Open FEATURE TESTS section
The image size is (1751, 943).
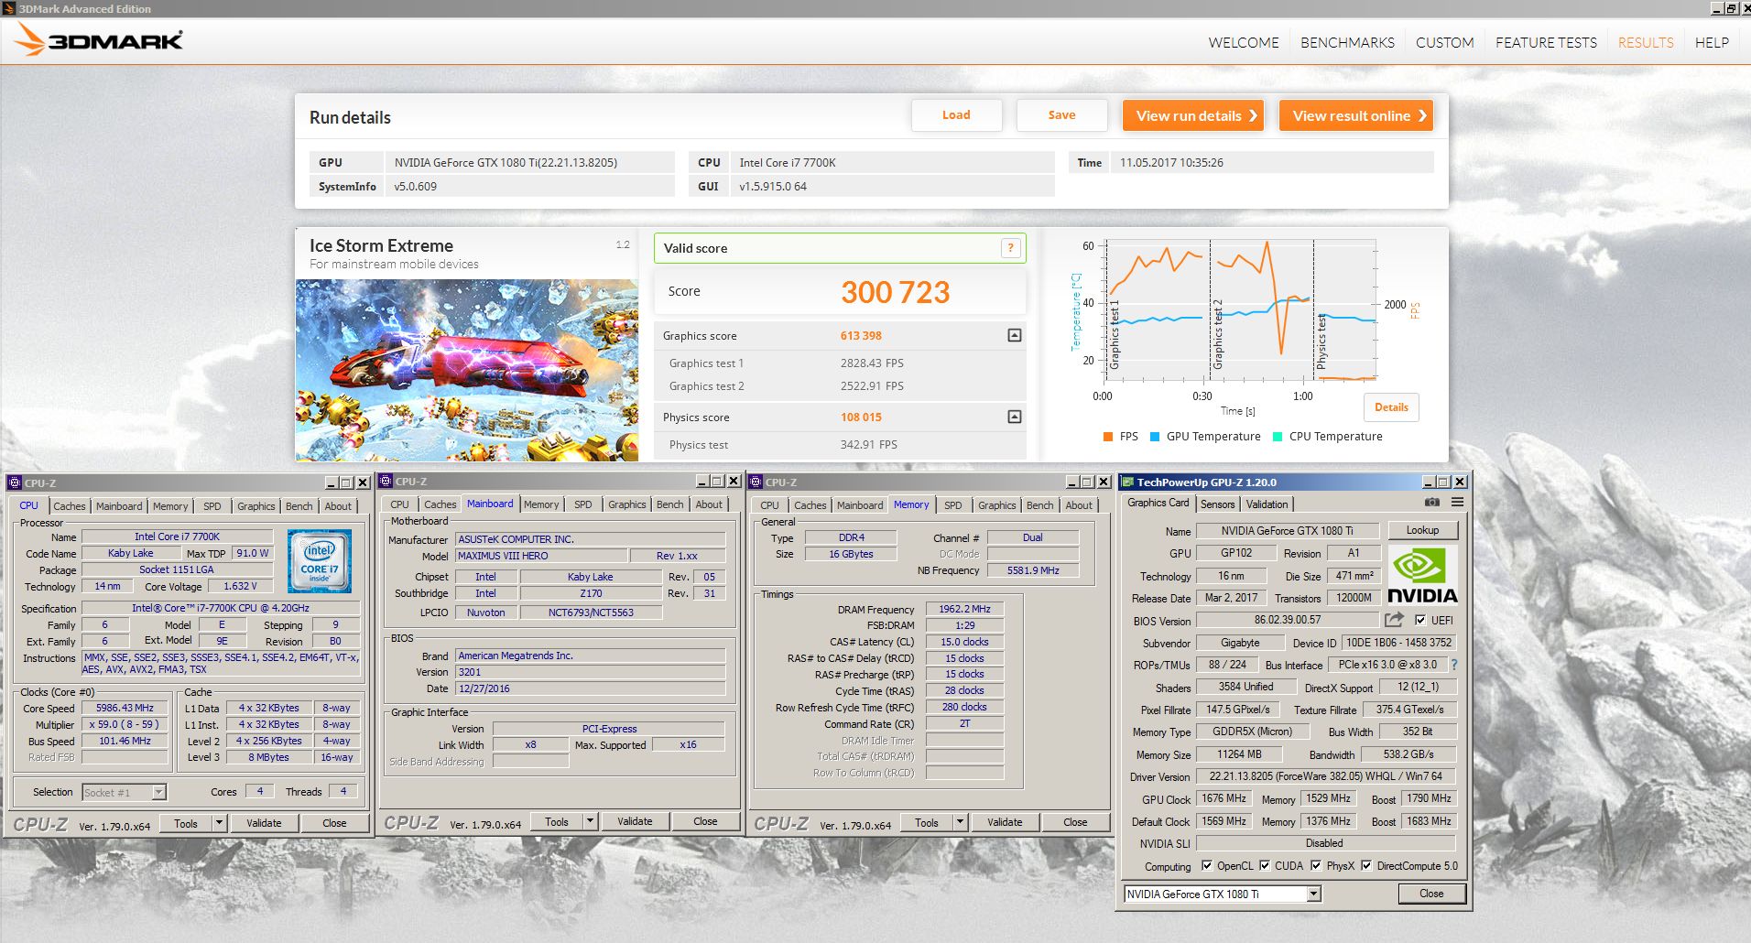1546,42
